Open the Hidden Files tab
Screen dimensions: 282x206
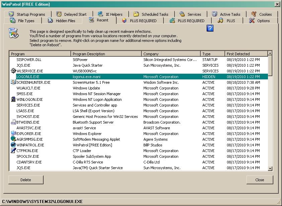(62, 21)
